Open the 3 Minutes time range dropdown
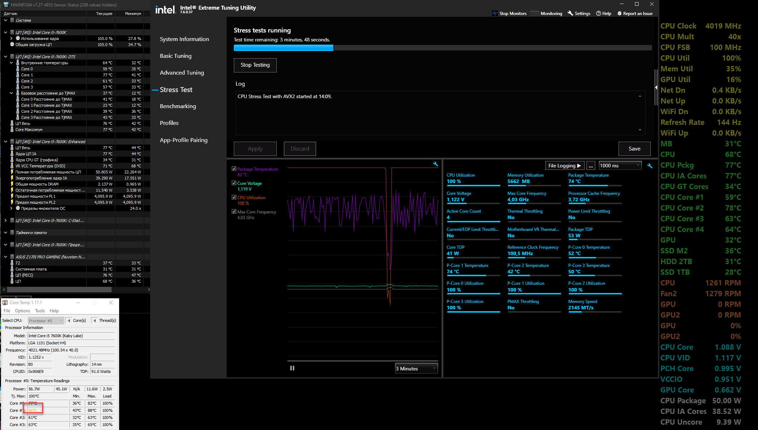Viewport: 758px width, 430px height. (416, 369)
